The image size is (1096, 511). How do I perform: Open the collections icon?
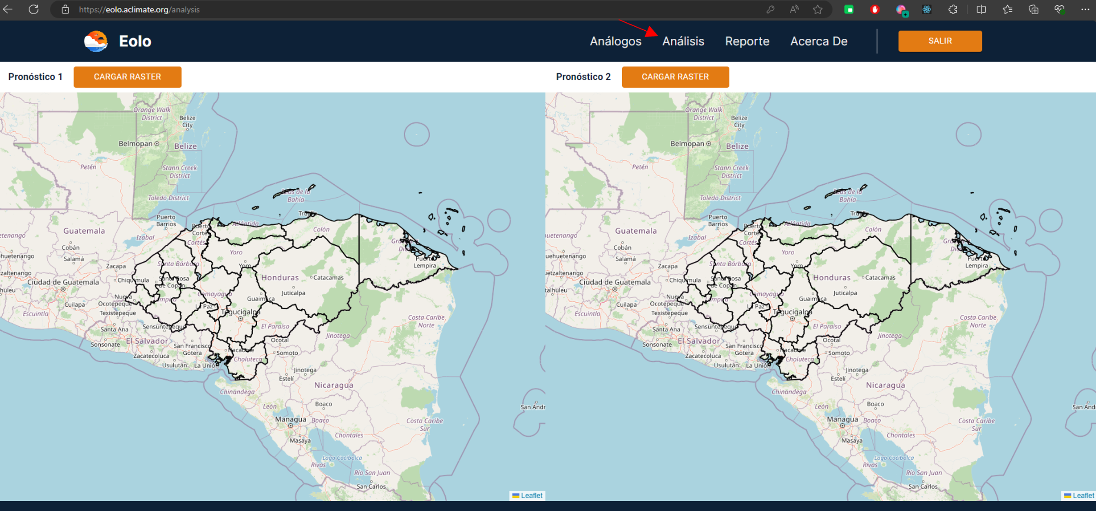pos(1033,9)
